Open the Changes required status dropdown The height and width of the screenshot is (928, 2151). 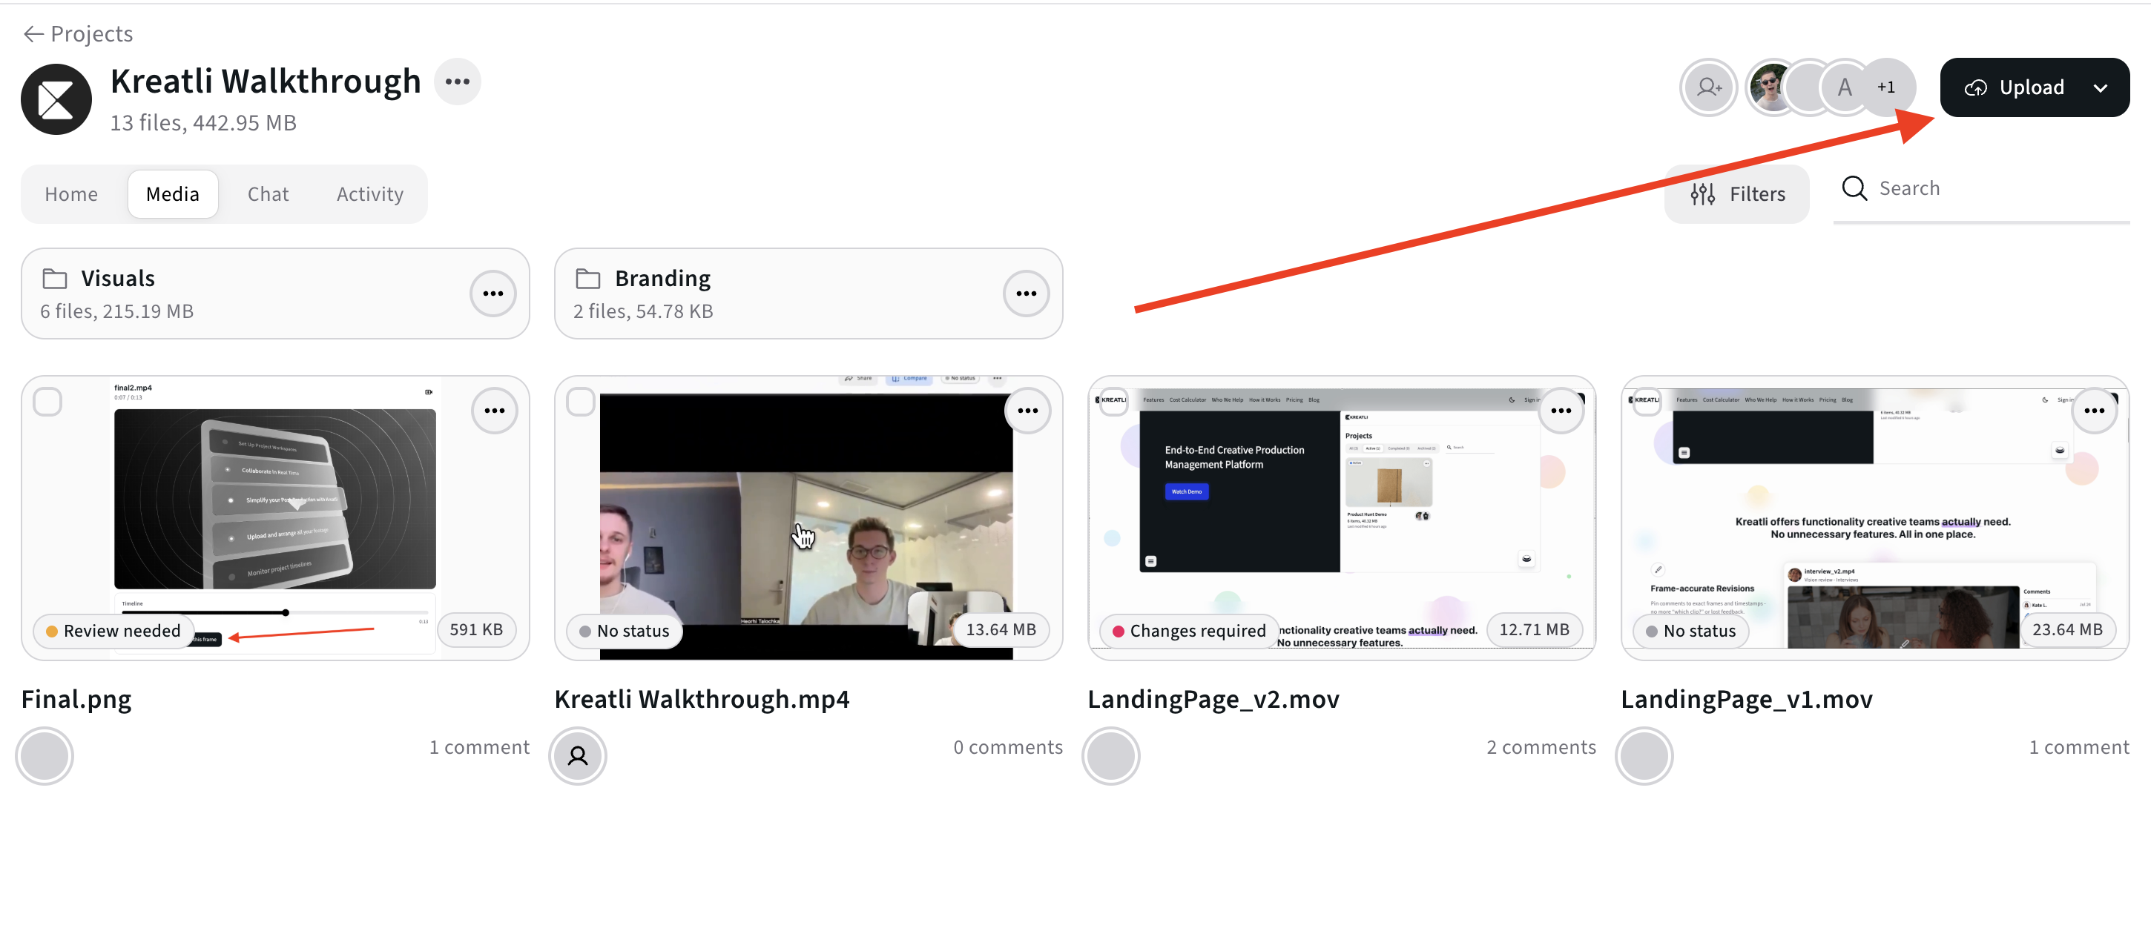1188,631
